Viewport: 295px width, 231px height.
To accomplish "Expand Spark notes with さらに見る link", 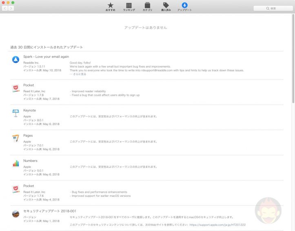I will click(80, 74).
